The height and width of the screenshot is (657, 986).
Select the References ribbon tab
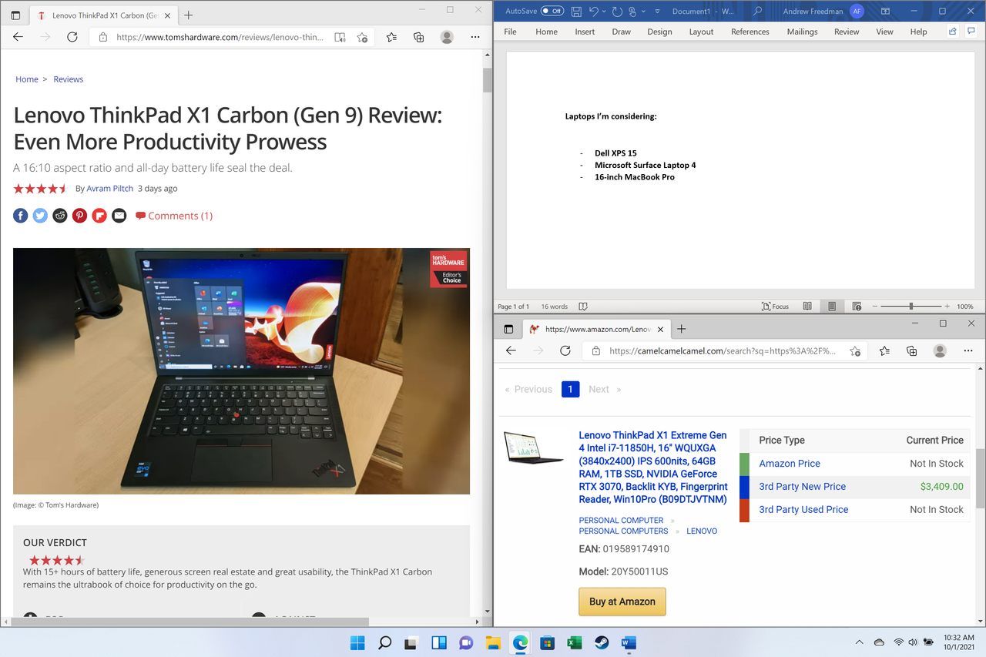[750, 32]
